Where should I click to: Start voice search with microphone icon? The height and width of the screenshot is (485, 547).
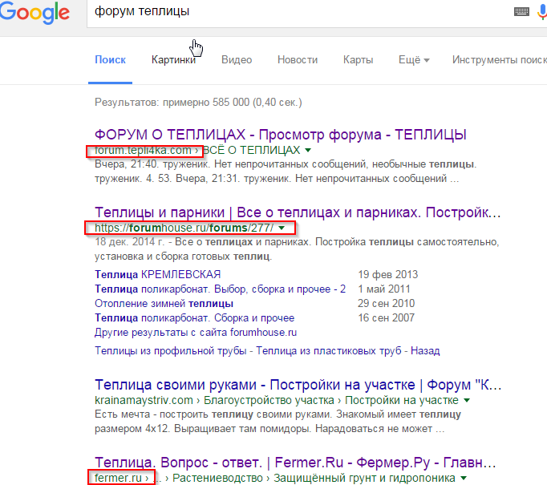tap(542, 12)
